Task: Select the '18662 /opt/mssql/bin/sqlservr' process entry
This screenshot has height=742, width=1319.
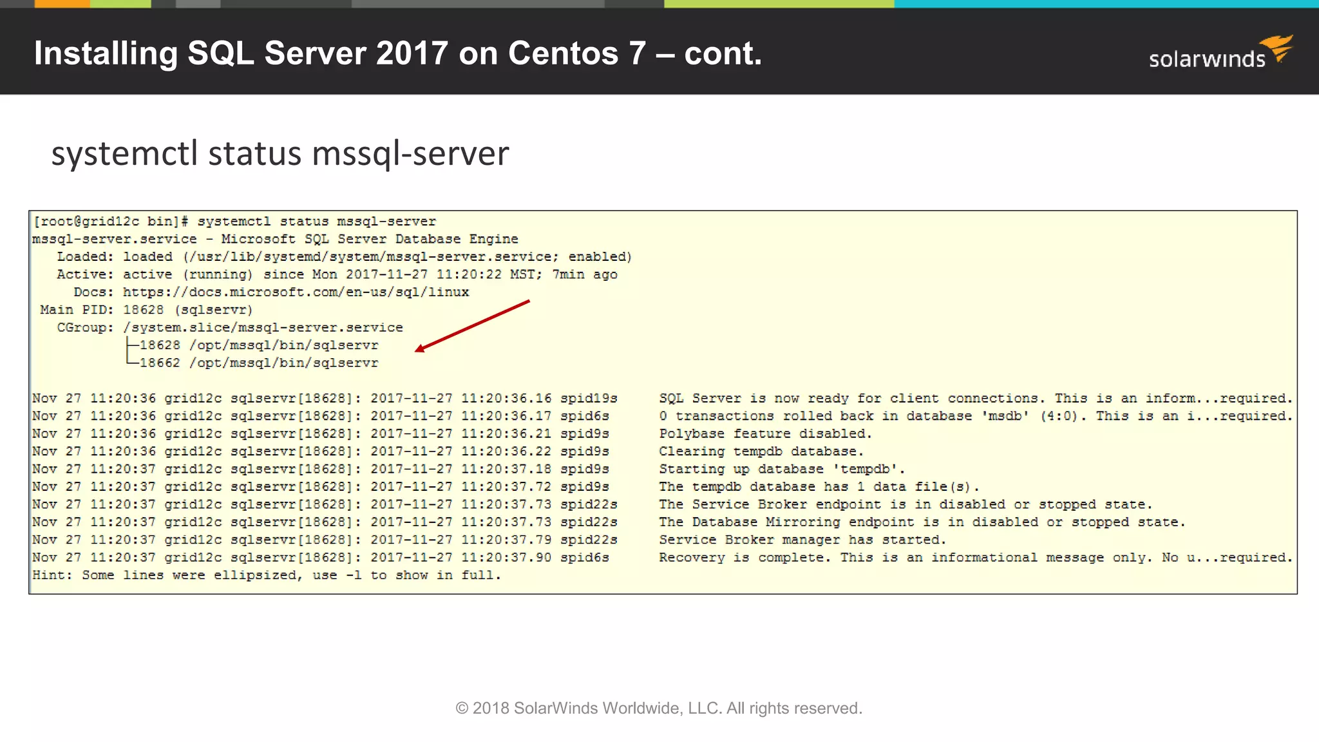Action: [x=258, y=363]
